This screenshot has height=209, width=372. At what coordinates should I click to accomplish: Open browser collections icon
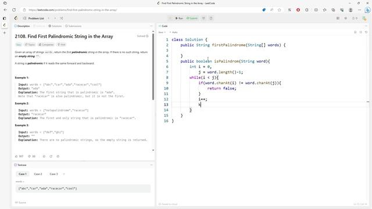333,10
